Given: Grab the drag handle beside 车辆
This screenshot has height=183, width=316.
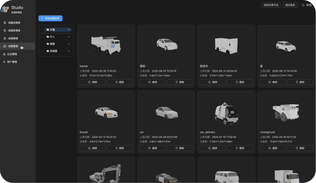Looking at the screenshot, I should tap(42, 30).
